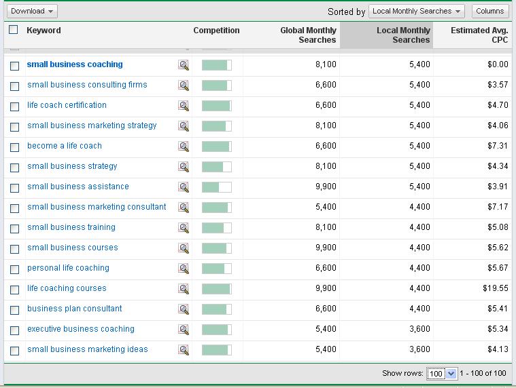
Task: Select checkbox for life coach certification
Action: point(14,106)
